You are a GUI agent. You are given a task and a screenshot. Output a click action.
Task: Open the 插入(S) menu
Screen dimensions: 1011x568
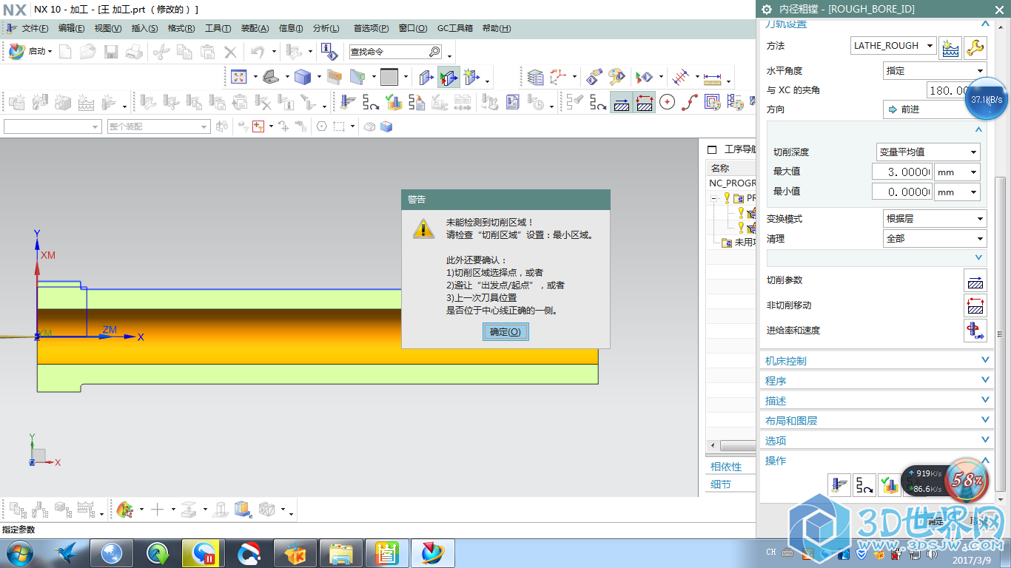pos(144,28)
